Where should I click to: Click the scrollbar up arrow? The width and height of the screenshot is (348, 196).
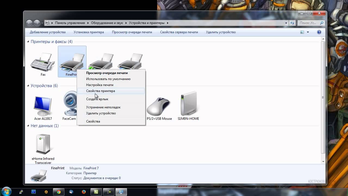tap(323, 39)
